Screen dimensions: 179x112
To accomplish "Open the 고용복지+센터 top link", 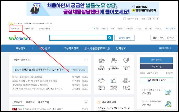I will pyautogui.click(x=29, y=28).
